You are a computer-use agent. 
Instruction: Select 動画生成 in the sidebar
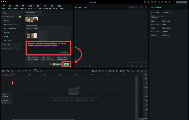tap(6, 20)
